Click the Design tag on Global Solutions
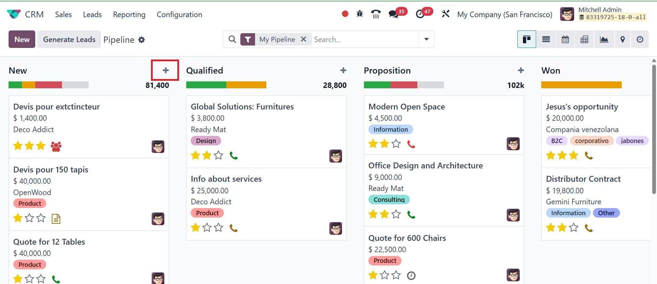 click(x=206, y=141)
